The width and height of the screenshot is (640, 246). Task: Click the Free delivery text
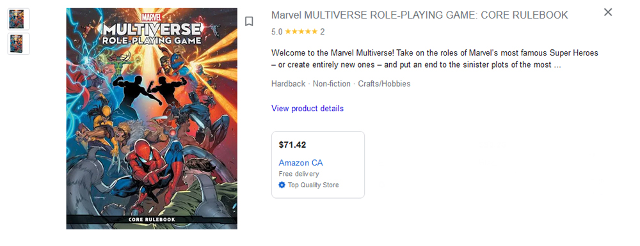coord(299,174)
